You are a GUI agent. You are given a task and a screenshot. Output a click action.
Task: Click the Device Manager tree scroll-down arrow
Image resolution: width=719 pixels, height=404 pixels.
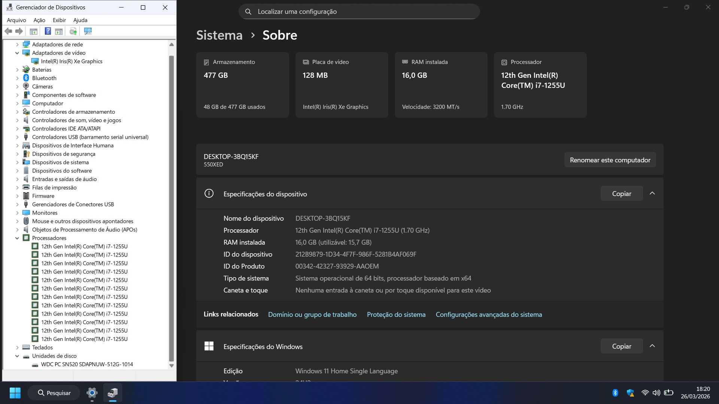pyautogui.click(x=172, y=365)
